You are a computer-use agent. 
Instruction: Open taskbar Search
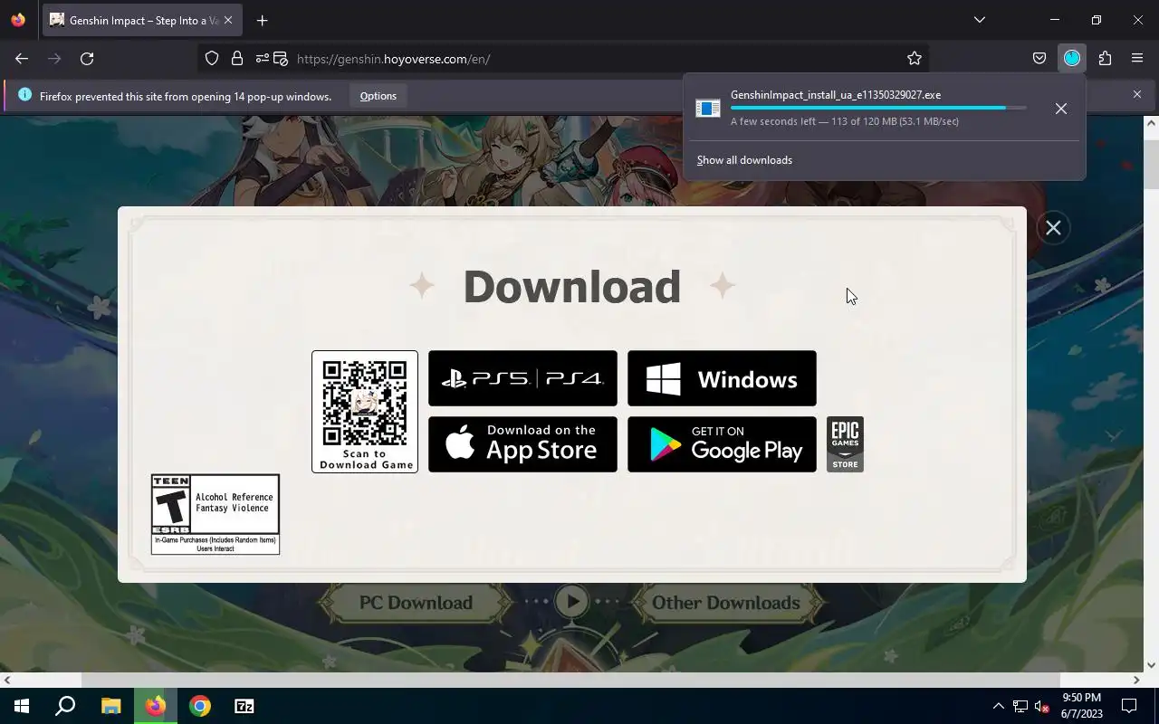point(65,706)
